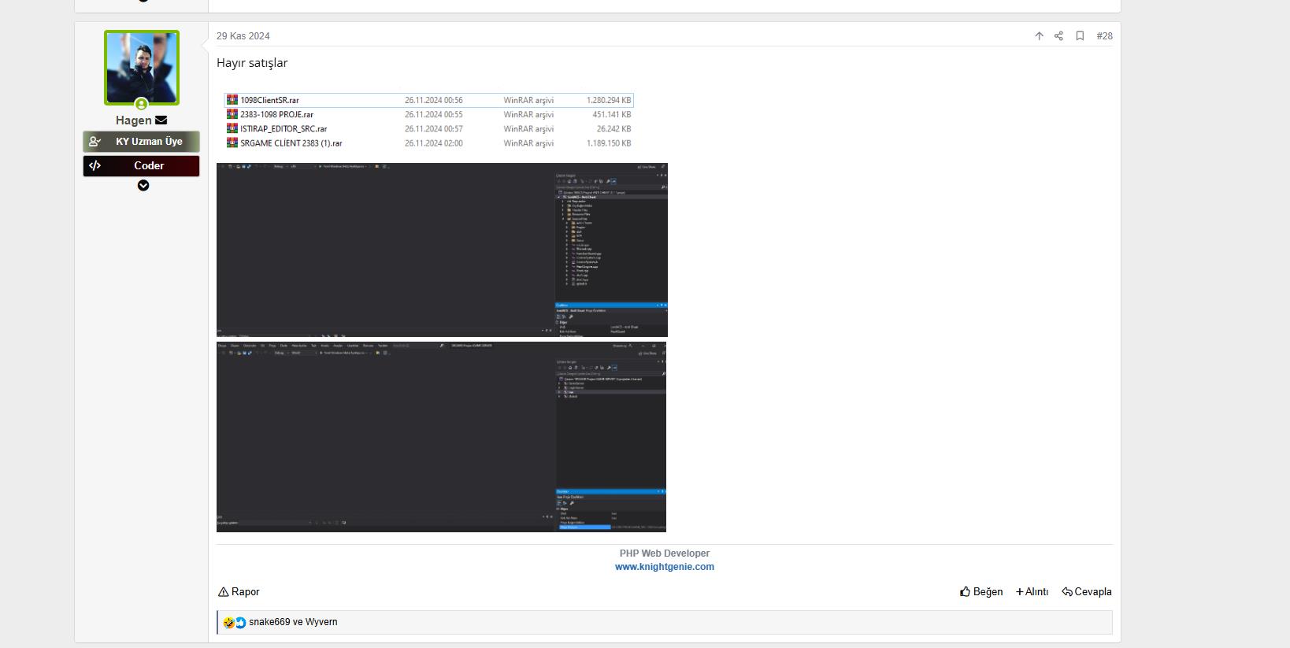This screenshot has width=1290, height=648.
Task: Click the Hagen username link
Action: pos(133,120)
